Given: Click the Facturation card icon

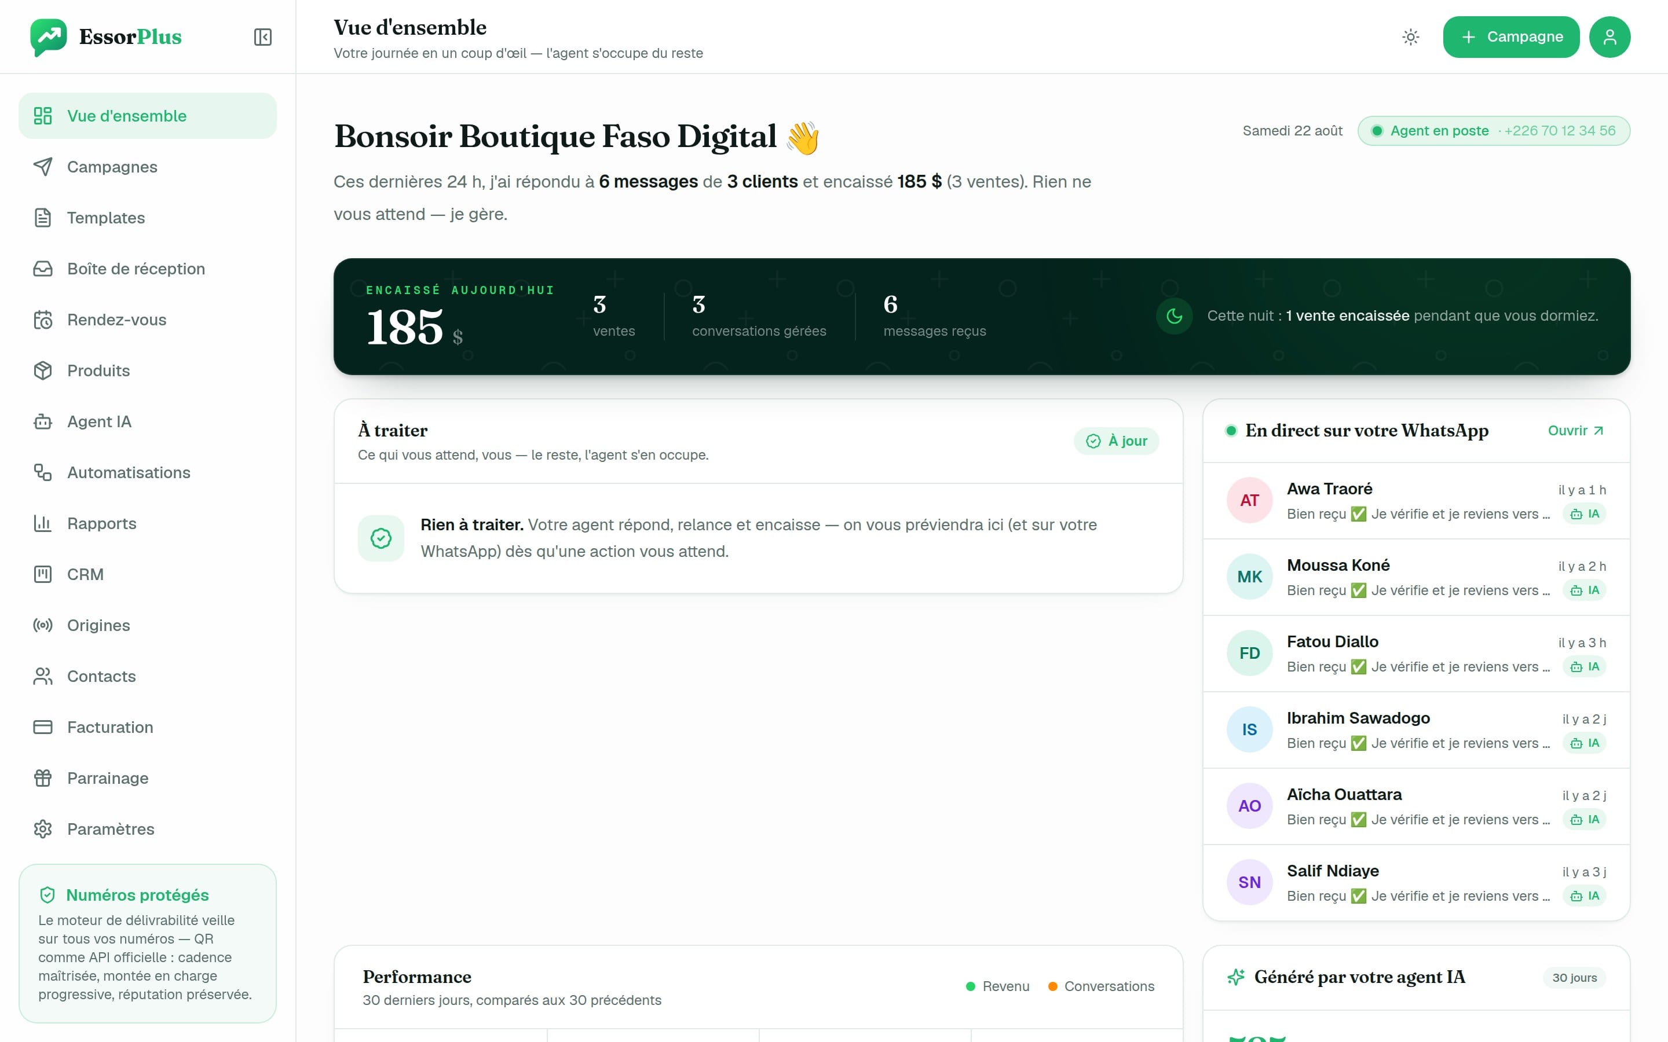Looking at the screenshot, I should (43, 727).
